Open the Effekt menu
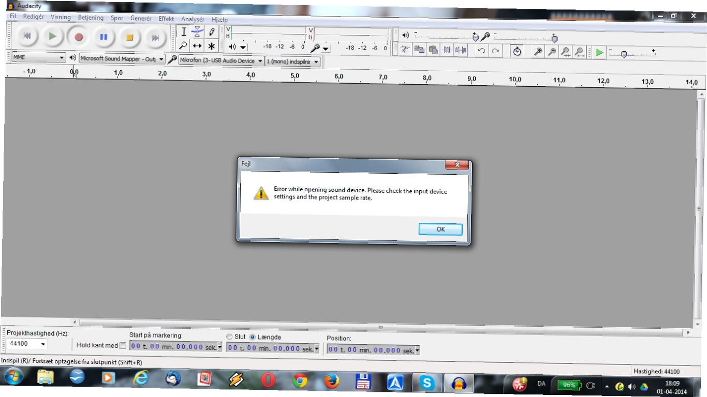Viewport: 707px width, 397px height. (166, 19)
